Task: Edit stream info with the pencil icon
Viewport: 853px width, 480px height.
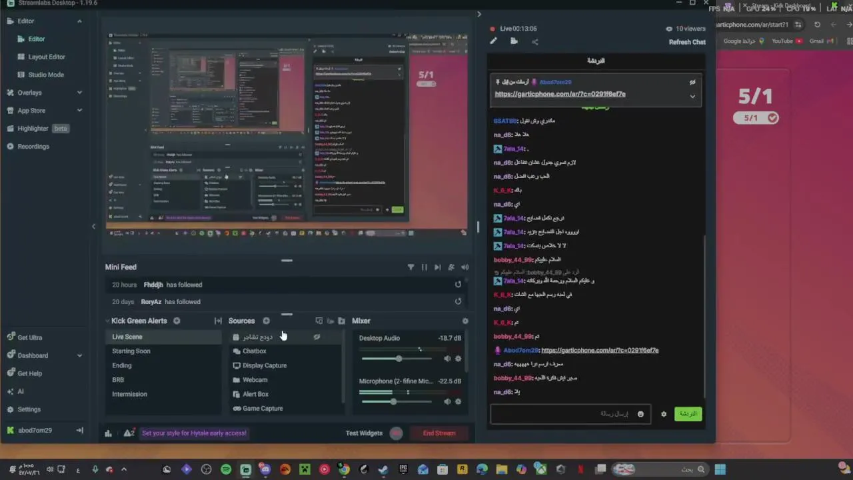Action: [x=493, y=41]
